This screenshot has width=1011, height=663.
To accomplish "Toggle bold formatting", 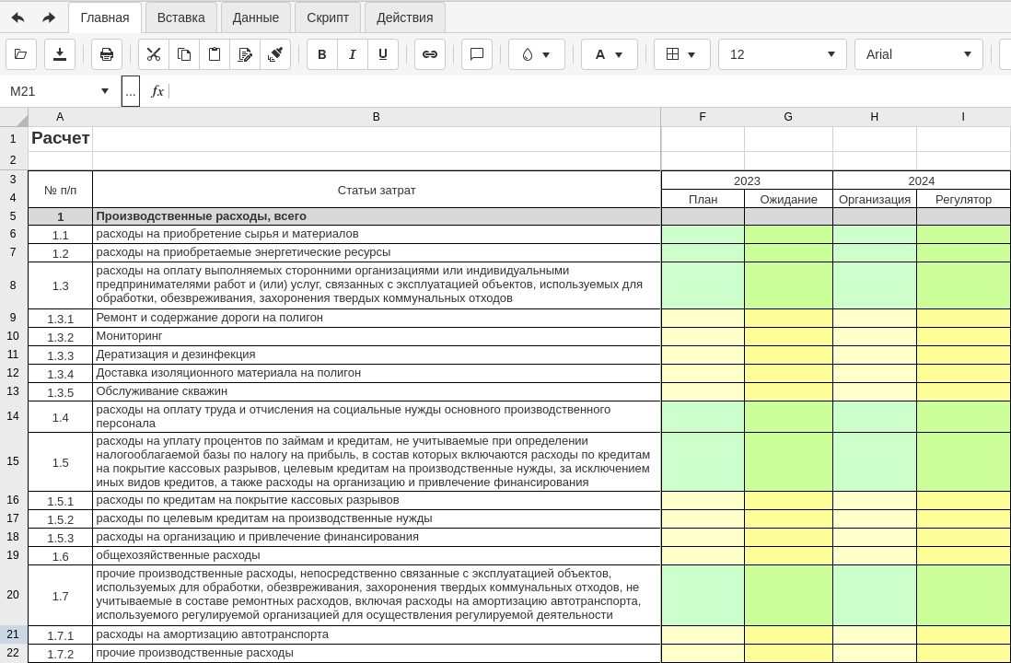I will 322,54.
